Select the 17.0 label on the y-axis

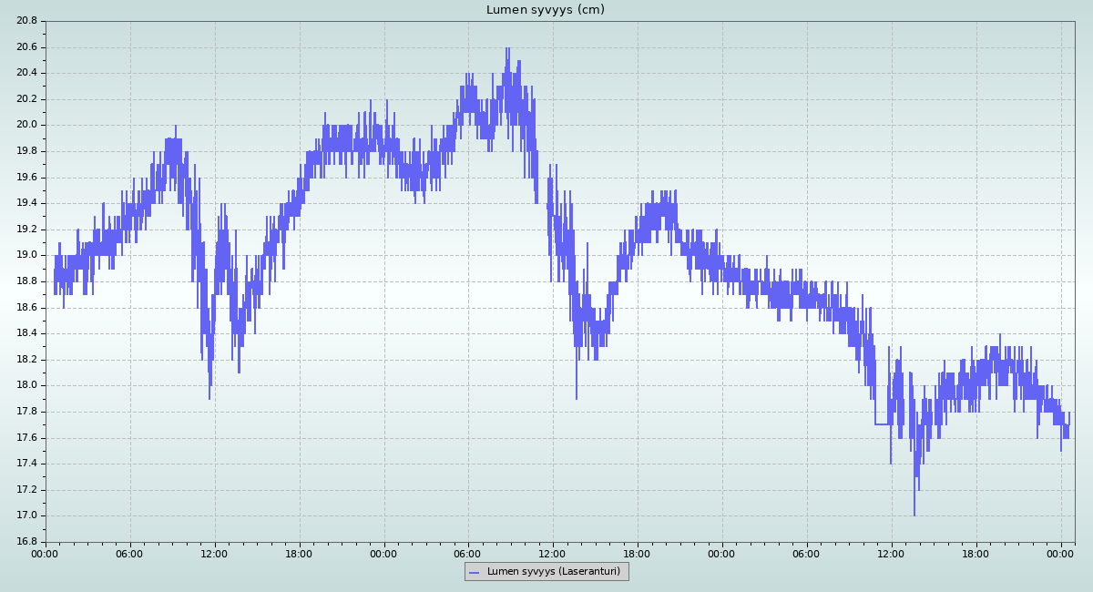(26, 515)
